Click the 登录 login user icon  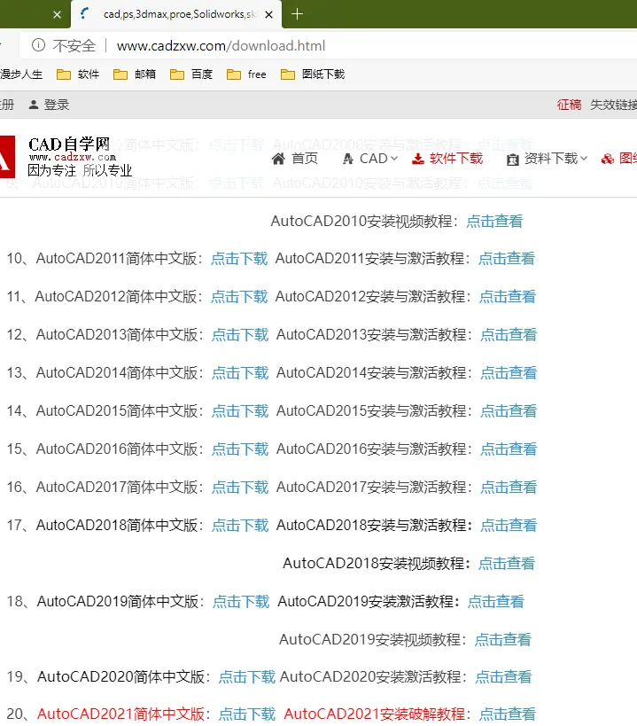point(34,105)
